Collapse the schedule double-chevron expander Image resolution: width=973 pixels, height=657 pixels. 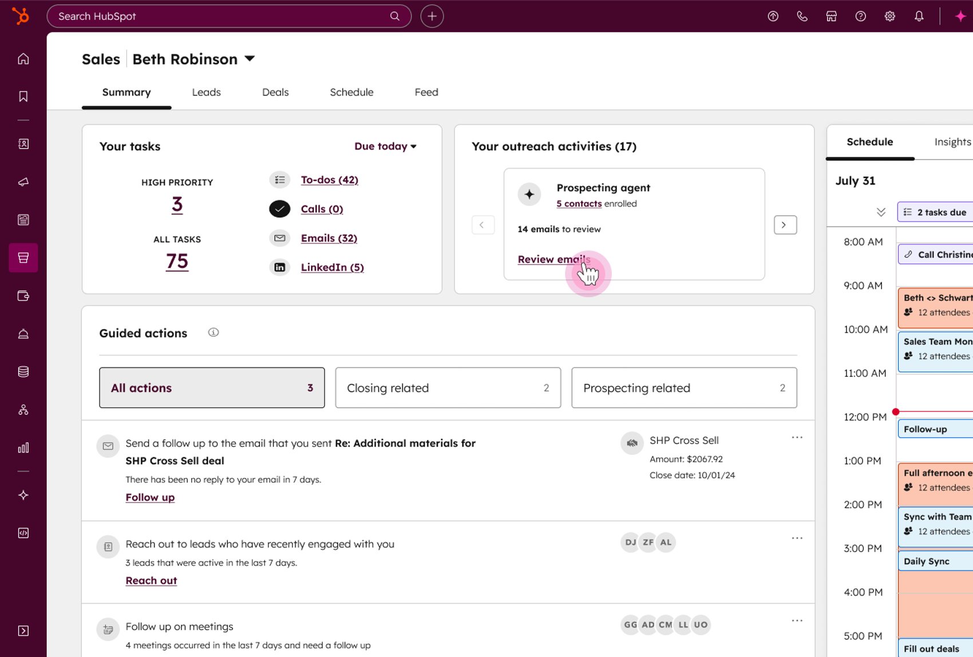(881, 212)
